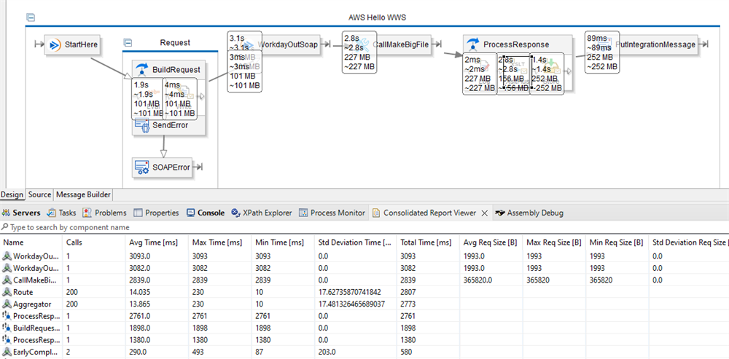Screen dimensions: 729x359
Task: Click the XPath Explorer tab icon
Action: click(x=235, y=213)
